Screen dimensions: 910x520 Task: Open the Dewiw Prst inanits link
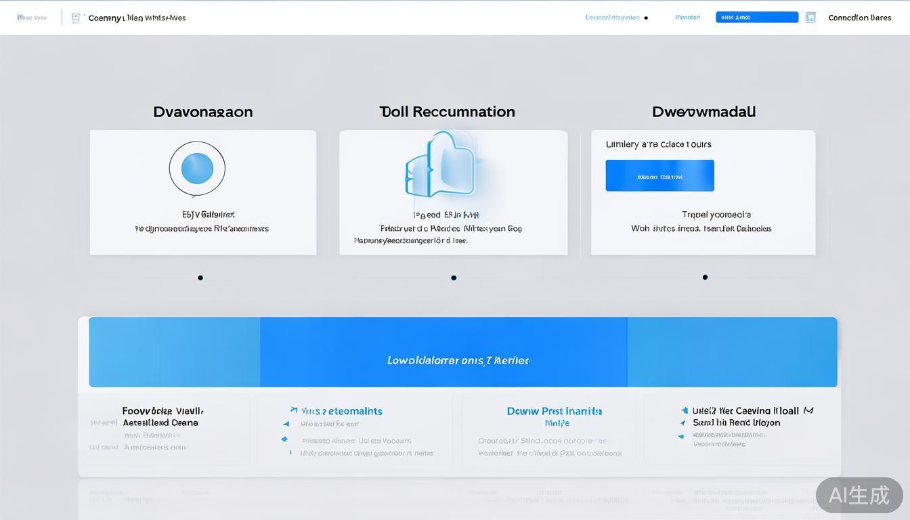(x=554, y=411)
